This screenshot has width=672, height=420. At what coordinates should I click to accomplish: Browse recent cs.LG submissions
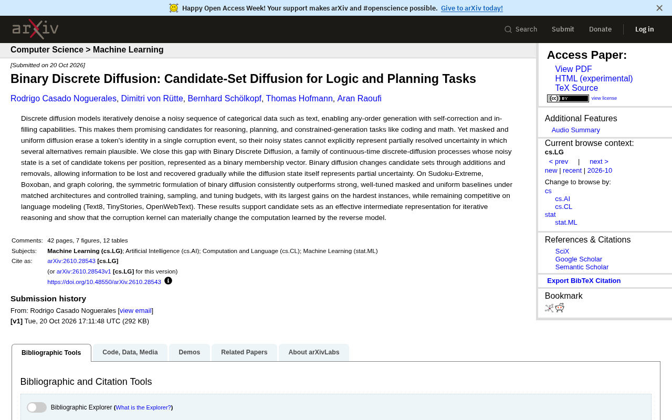pos(572,171)
